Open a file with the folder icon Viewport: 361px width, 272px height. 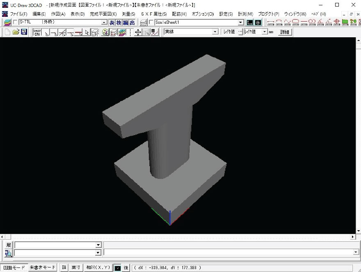tap(16, 32)
